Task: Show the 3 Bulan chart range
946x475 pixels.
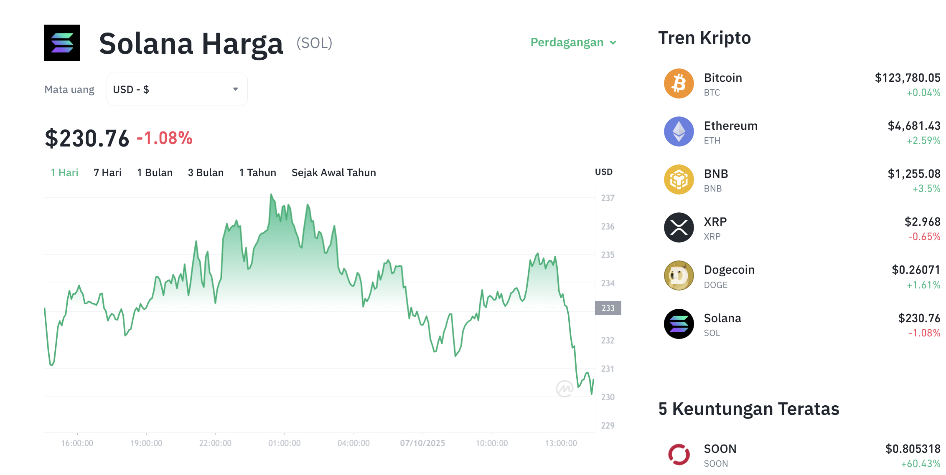Action: (206, 173)
